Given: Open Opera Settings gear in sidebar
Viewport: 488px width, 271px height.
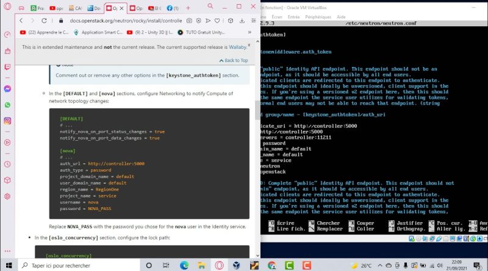Looking at the screenshot, I should click(x=7, y=197).
